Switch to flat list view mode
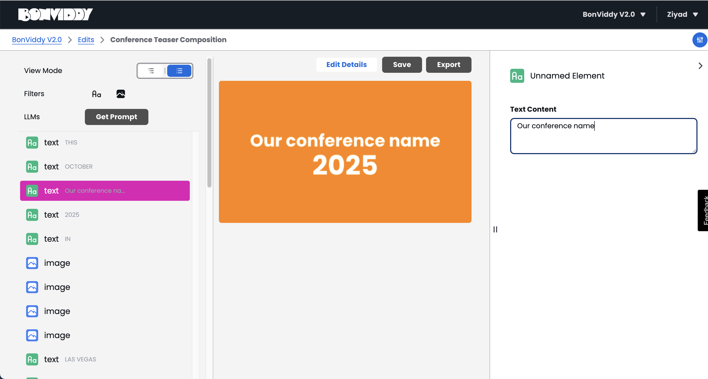708x379 pixels. click(x=179, y=71)
